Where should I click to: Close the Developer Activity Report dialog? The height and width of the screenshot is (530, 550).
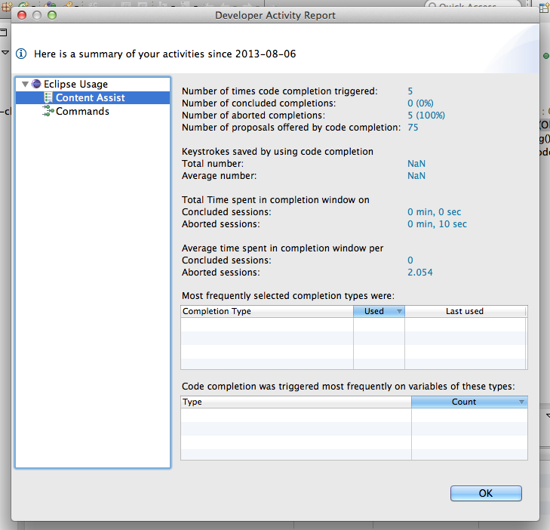pyautogui.click(x=22, y=15)
